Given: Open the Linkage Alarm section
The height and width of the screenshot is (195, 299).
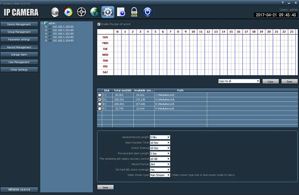Looking at the screenshot, I should click(19, 55).
